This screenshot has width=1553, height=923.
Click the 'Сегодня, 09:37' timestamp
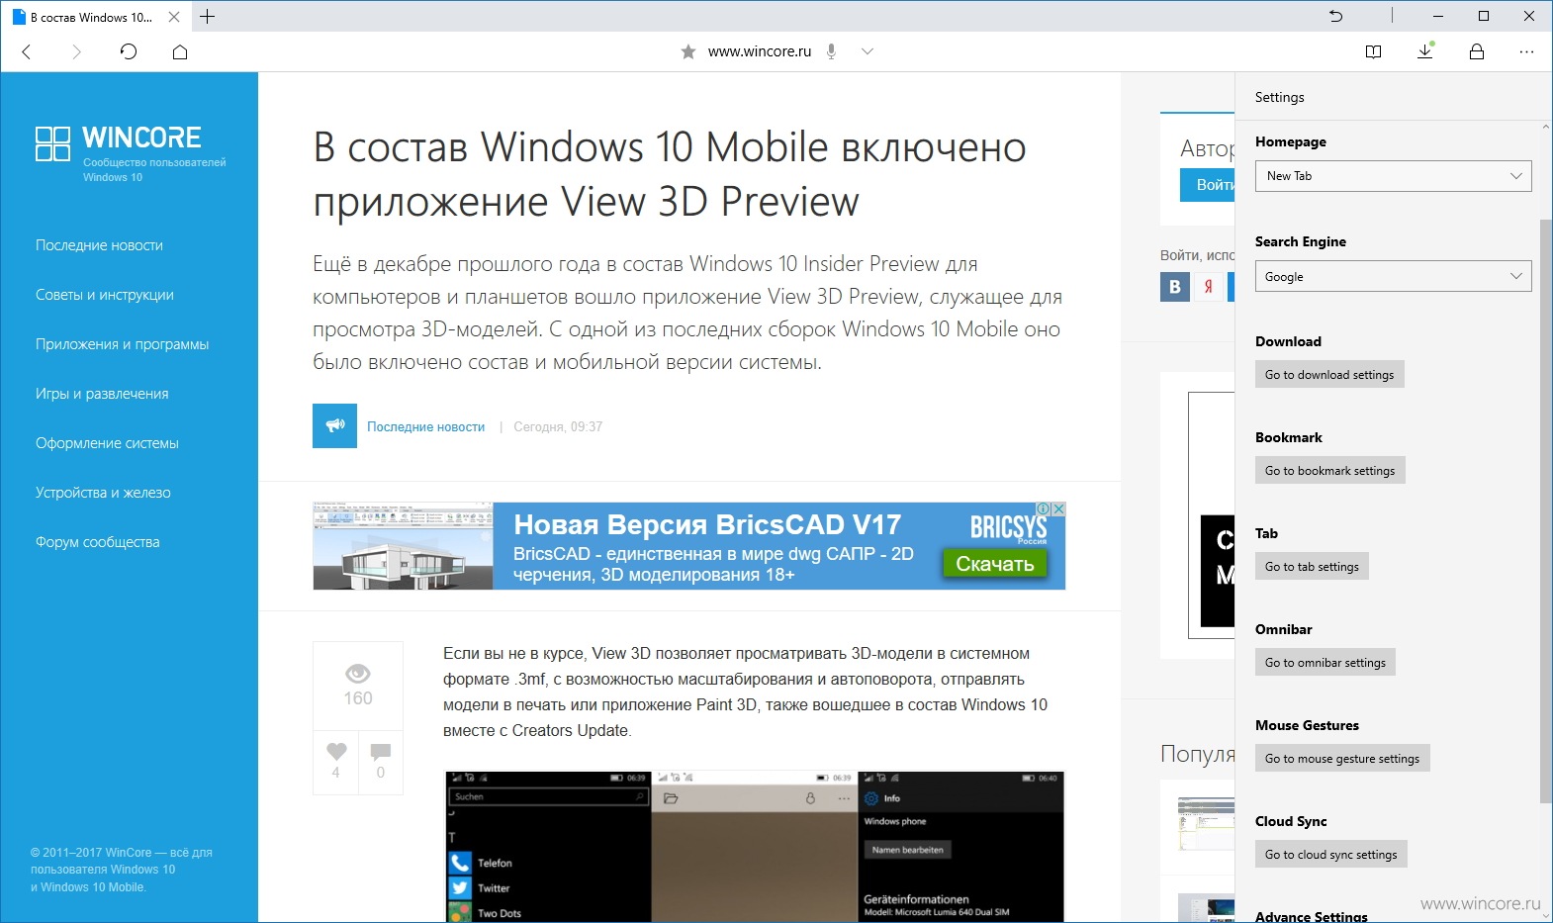pyautogui.click(x=558, y=427)
